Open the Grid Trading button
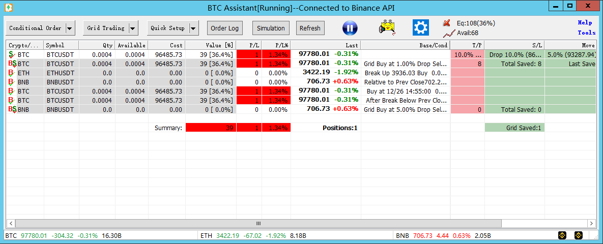 (x=106, y=28)
